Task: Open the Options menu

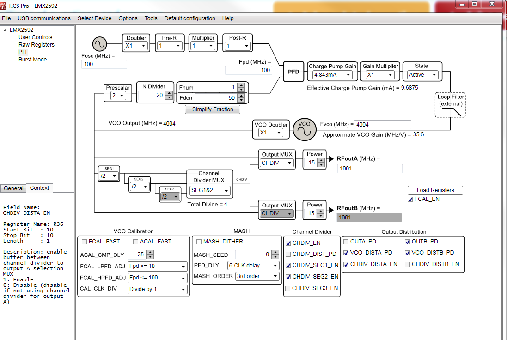Action: [128, 18]
